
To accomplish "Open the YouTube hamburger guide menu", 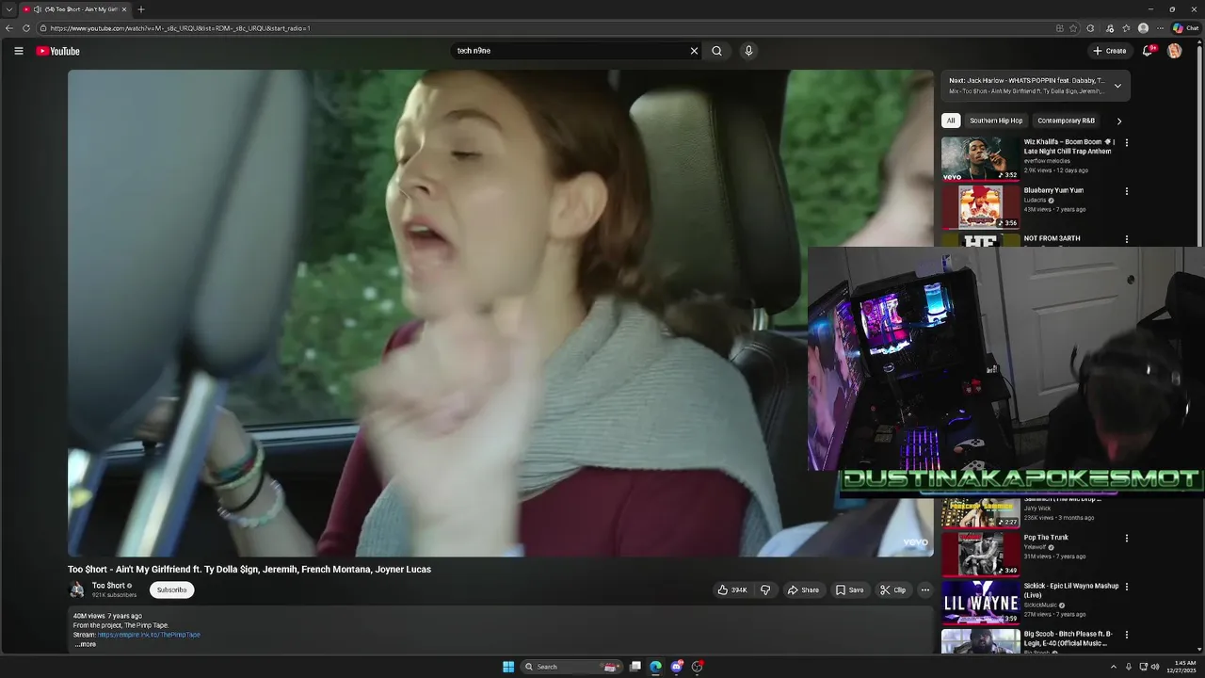I will click(19, 51).
